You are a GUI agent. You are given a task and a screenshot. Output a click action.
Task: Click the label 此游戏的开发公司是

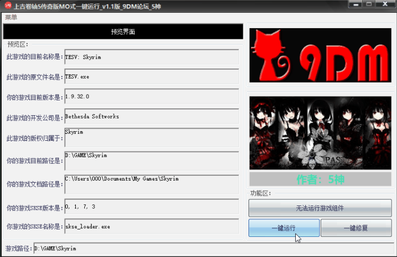pyautogui.click(x=34, y=118)
